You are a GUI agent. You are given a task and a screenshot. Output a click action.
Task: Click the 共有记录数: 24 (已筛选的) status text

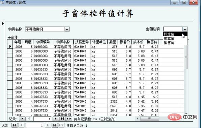(x=95, y=119)
